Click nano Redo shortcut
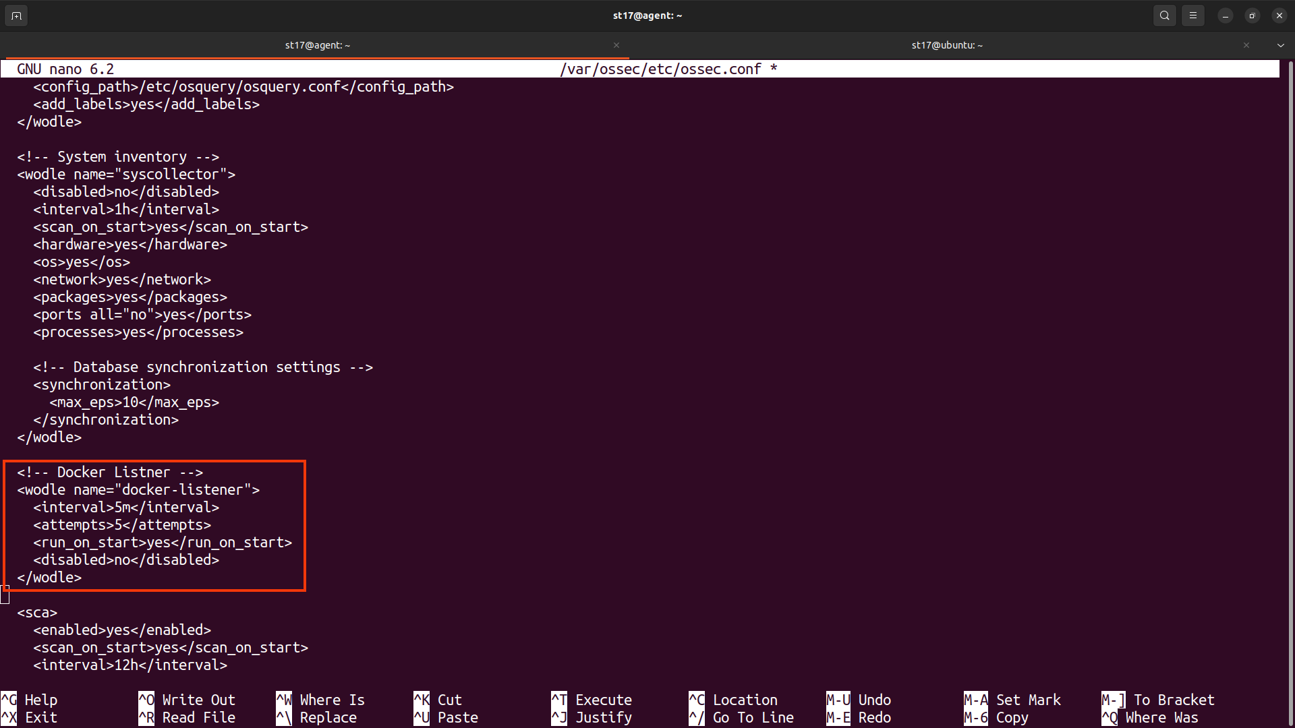The height and width of the screenshot is (728, 1295). tap(859, 717)
